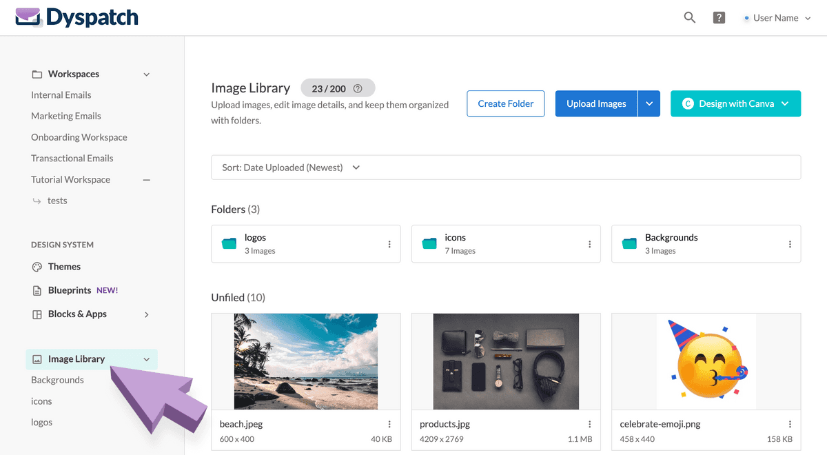Open Onboarding Workspace

(x=79, y=137)
